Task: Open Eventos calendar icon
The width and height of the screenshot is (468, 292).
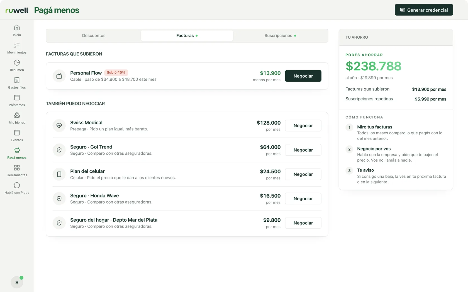Action: [17, 133]
